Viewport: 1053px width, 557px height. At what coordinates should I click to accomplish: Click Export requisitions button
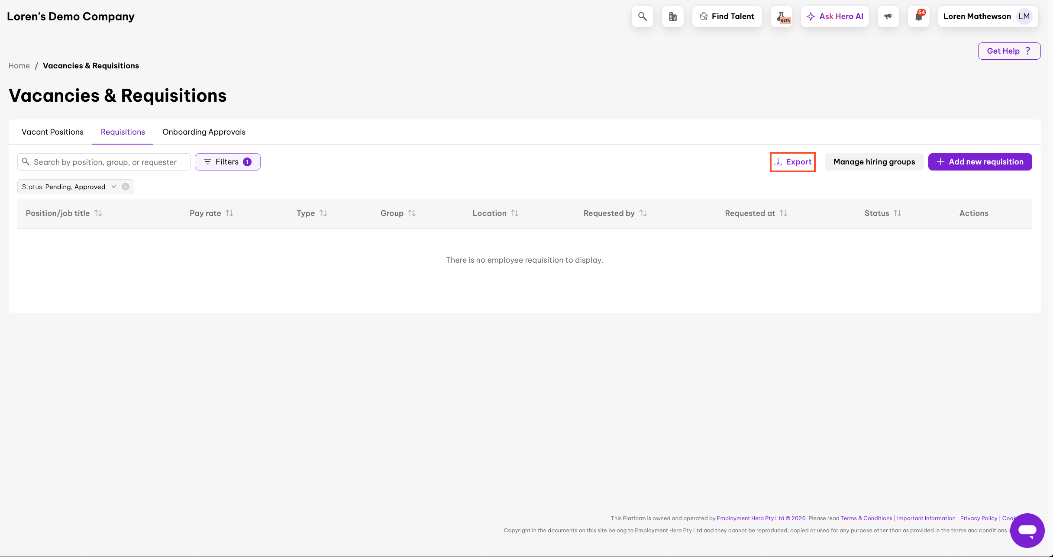tap(792, 162)
